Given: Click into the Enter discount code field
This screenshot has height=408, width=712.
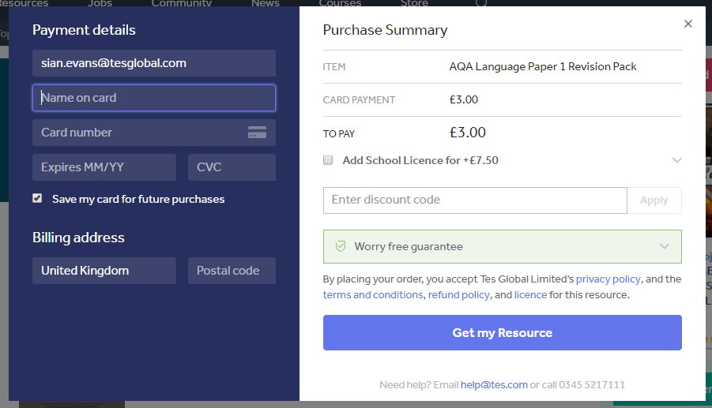Looking at the screenshot, I should click(474, 200).
